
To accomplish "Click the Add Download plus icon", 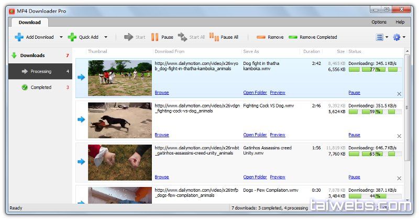I will (19, 37).
